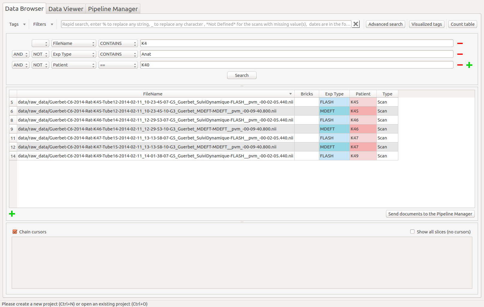This screenshot has height=307, width=484.
Task: Click the K47 Patient cell in row 11
Action: click(x=363, y=138)
